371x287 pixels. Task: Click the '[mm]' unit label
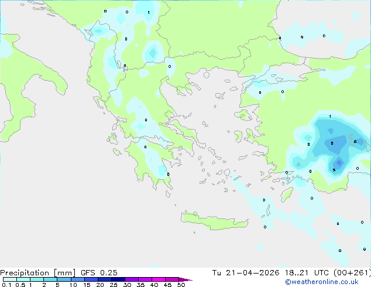coord(65,273)
